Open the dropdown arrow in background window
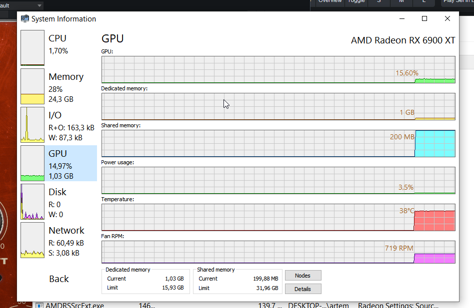Viewport: 474px width, 308px height. tap(39, 5)
